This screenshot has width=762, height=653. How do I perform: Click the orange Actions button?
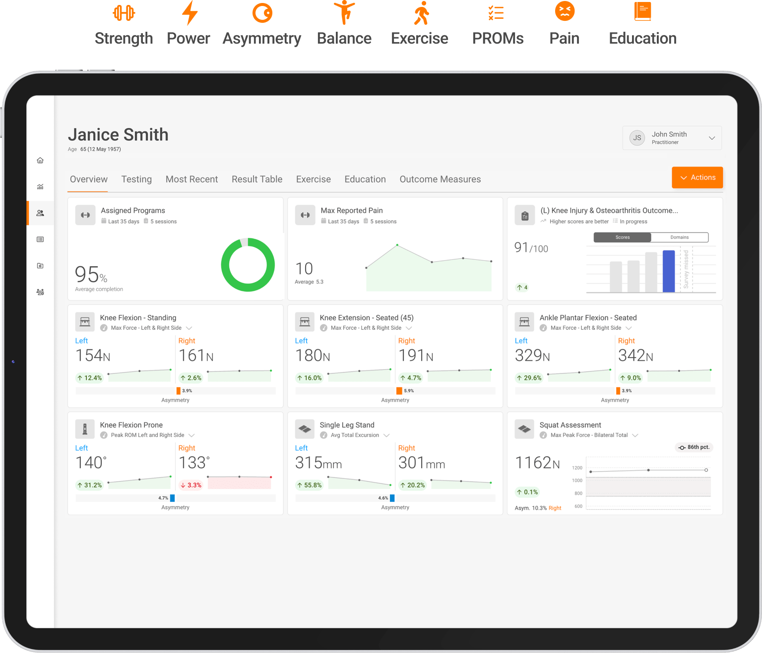pyautogui.click(x=697, y=178)
